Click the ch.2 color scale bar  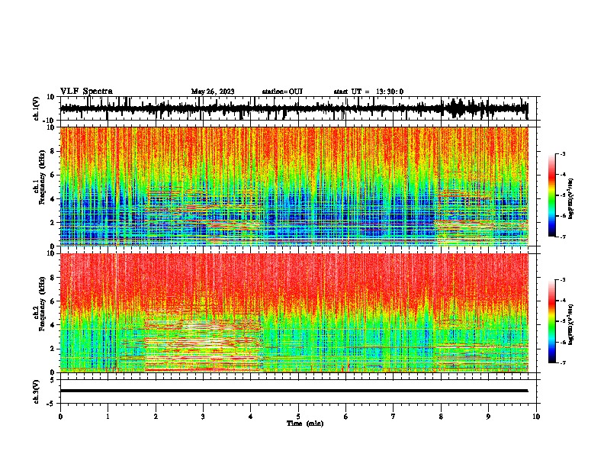coord(551,321)
